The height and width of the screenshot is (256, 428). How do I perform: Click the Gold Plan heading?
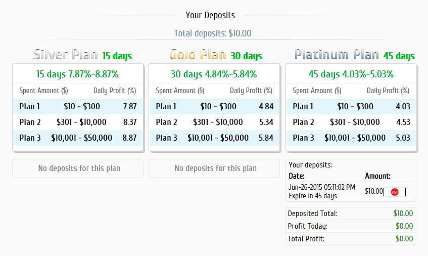click(x=198, y=55)
